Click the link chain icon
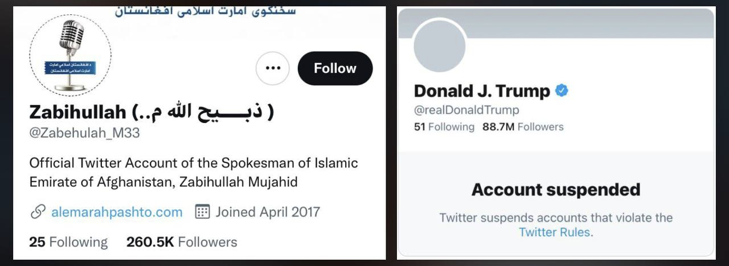Viewport: 729px width, 266px height. tap(38, 212)
